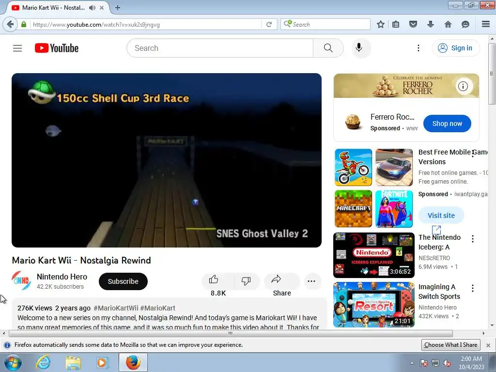Screen dimensions: 496x372
Task: Click the YouTube search magnifier button
Action: coord(328,48)
